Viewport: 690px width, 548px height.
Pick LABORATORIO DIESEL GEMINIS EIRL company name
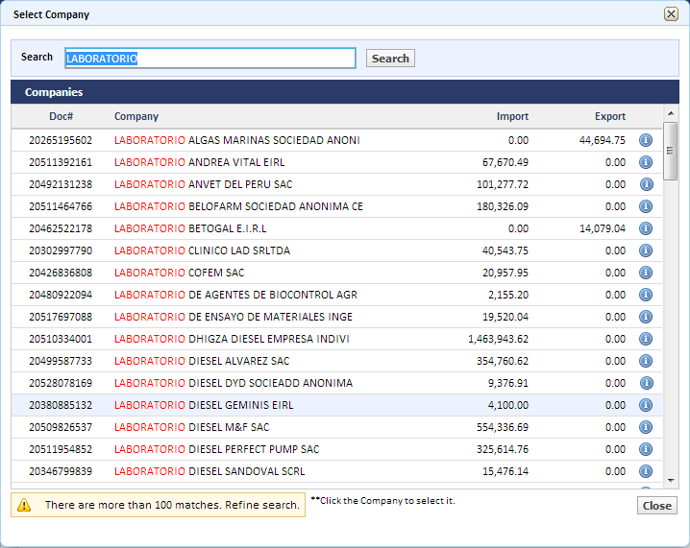[204, 405]
